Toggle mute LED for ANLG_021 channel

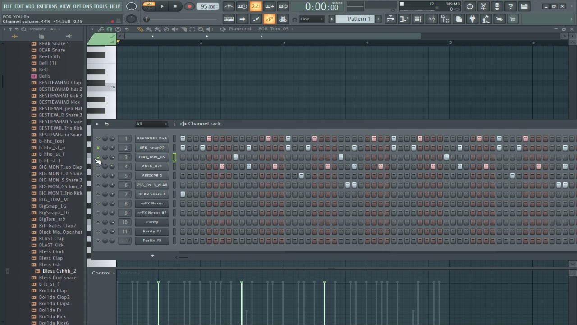(98, 167)
